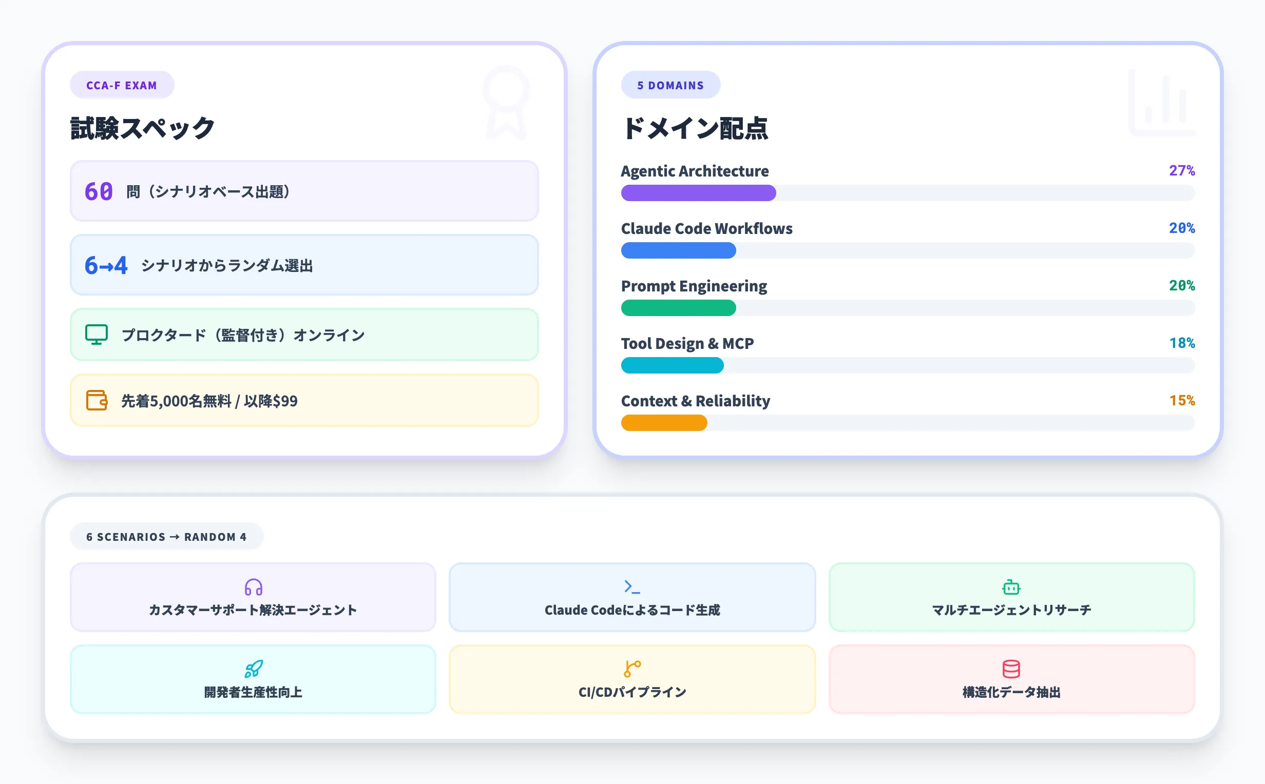Click the CCA-F EXAM badge
Viewport: 1265px width, 784px height.
pos(122,85)
